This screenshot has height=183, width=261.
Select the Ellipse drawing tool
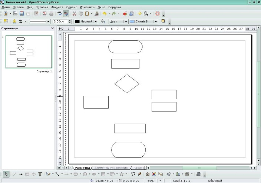(33, 174)
